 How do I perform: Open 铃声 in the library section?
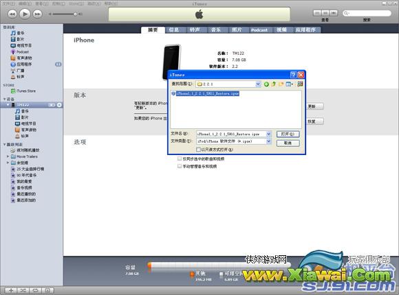[17, 77]
